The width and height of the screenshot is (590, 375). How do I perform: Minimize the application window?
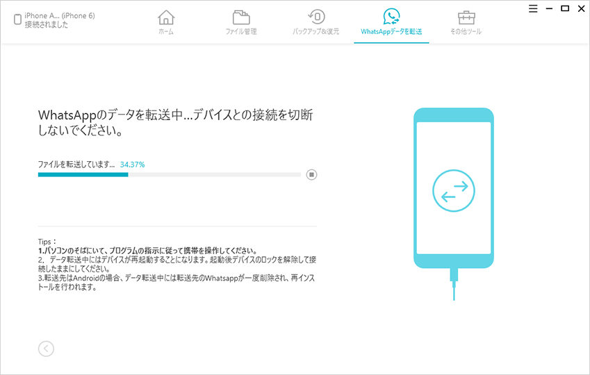tap(550, 8)
